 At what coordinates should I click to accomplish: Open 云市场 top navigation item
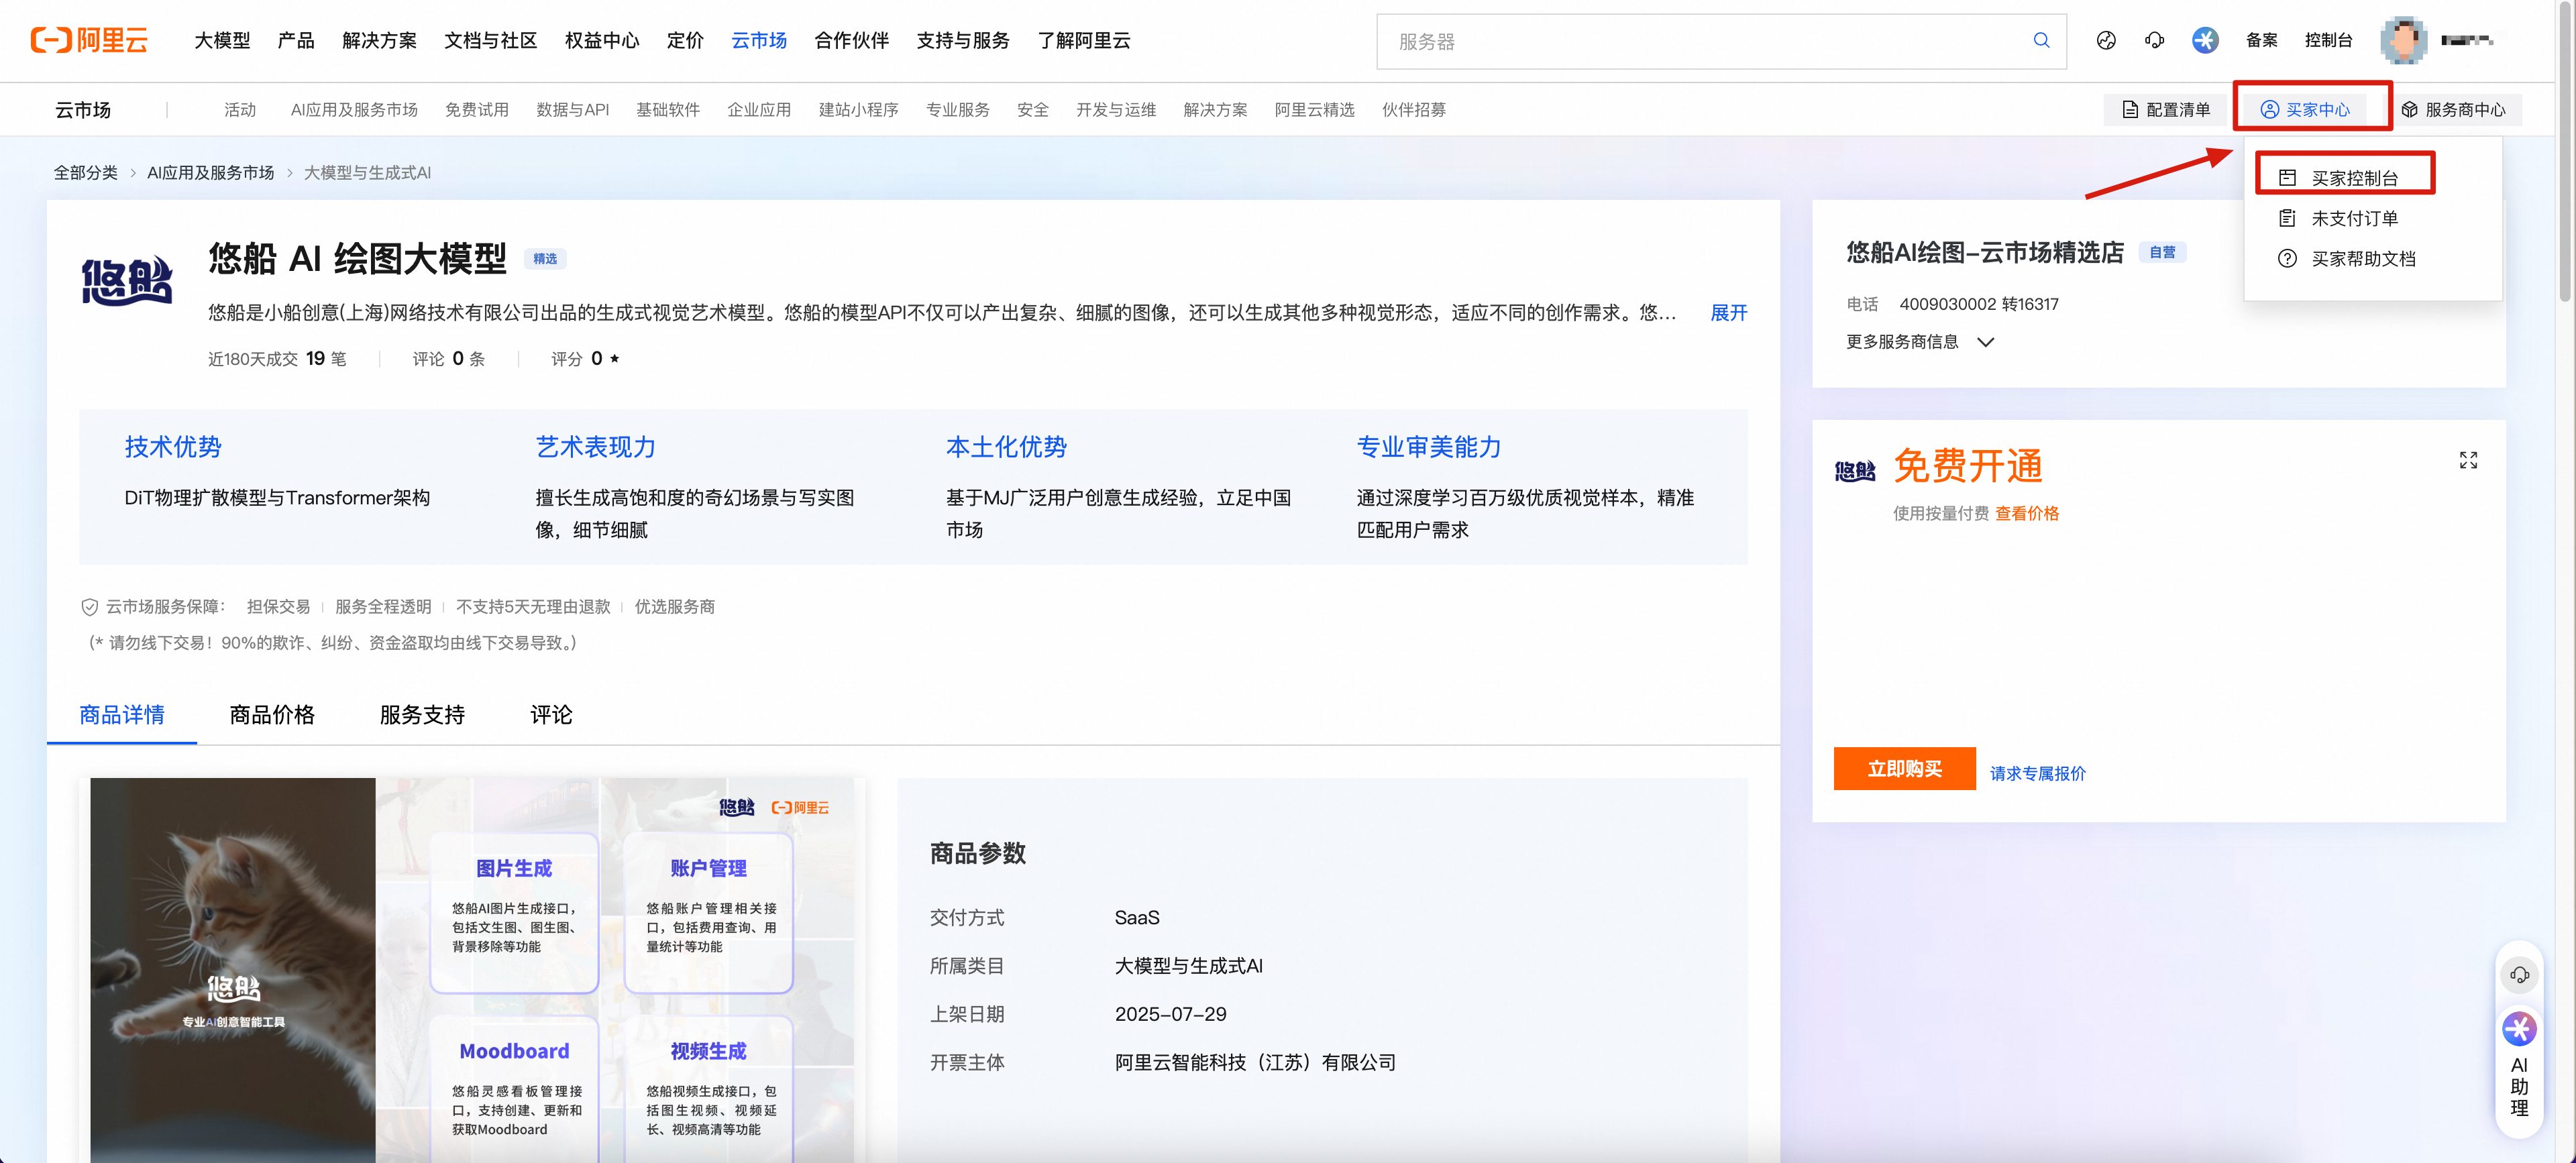pyautogui.click(x=759, y=40)
